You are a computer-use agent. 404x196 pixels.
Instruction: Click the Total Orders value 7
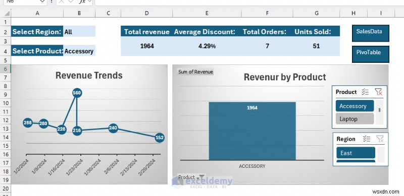point(267,46)
